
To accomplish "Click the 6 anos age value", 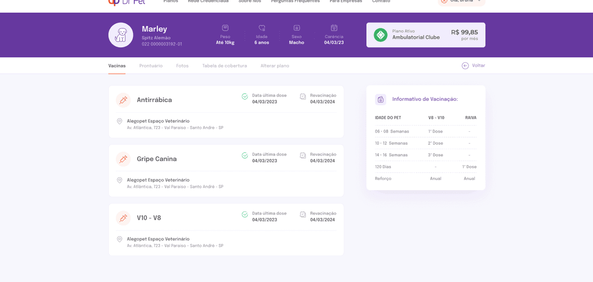I will [262, 43].
